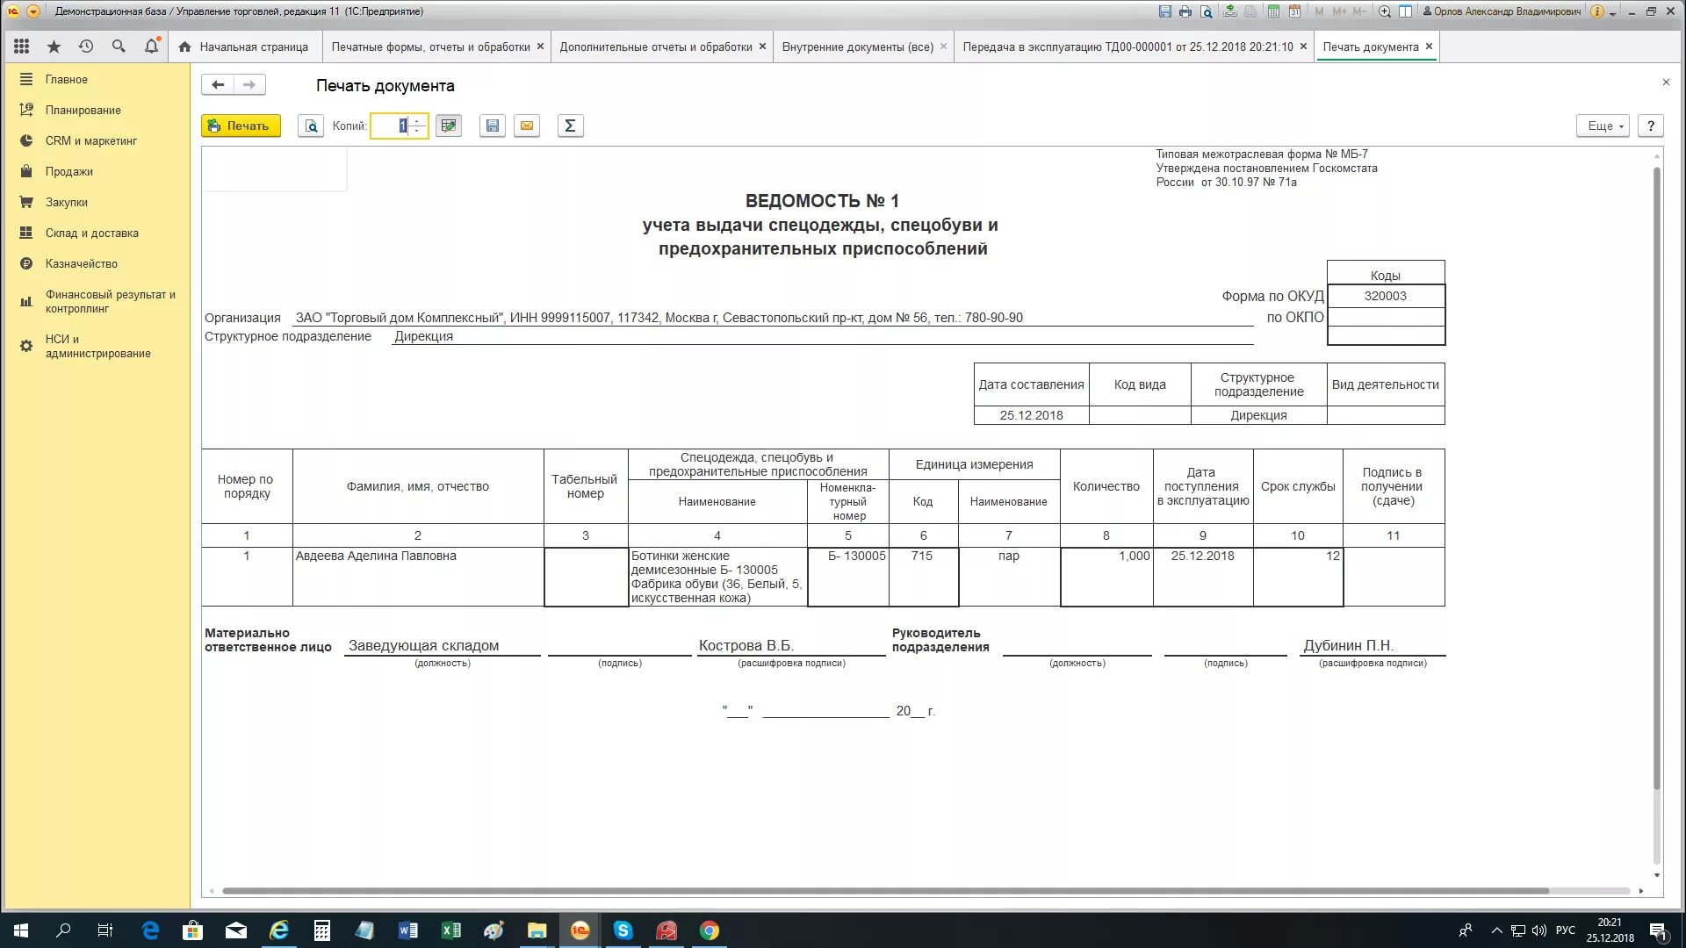Open the calculator icon in title bar
This screenshot has height=948, width=1686.
pyautogui.click(x=1273, y=11)
